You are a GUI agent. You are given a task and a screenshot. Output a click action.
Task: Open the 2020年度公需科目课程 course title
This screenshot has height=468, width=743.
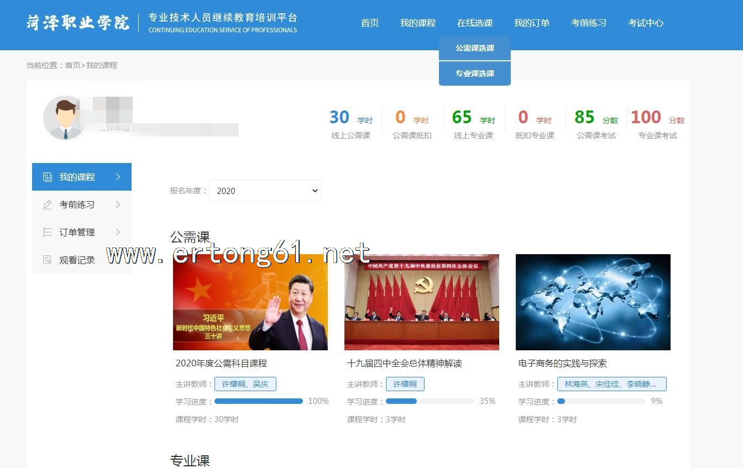pos(221,364)
